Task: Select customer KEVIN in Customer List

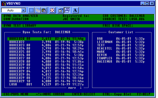Action: pos(121,55)
